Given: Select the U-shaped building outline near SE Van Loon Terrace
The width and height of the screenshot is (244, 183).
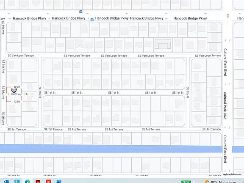Looking at the screenshot, I should pyautogui.click(x=163, y=44).
